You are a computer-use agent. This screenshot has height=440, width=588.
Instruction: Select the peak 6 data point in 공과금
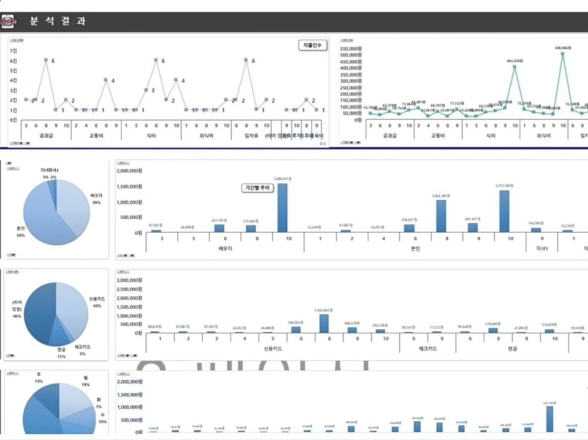pos(46,60)
